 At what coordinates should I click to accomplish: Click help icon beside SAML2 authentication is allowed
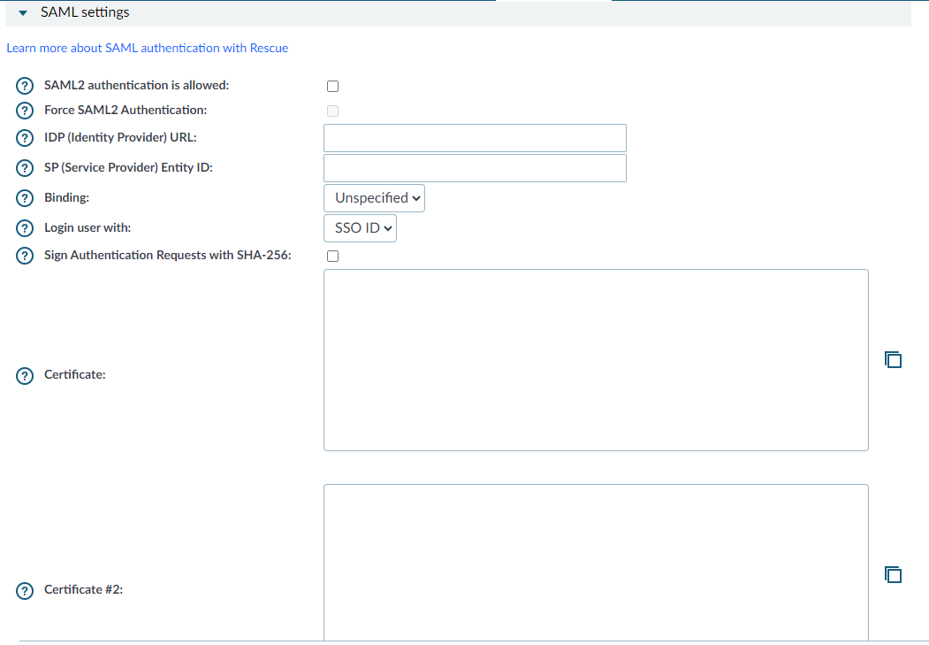click(26, 86)
